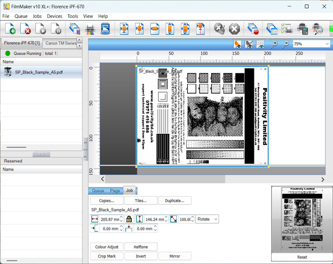Image resolution: width=333 pixels, height=264 pixels.
Task: Click the add job icon with green plus
Action: pos(10,28)
